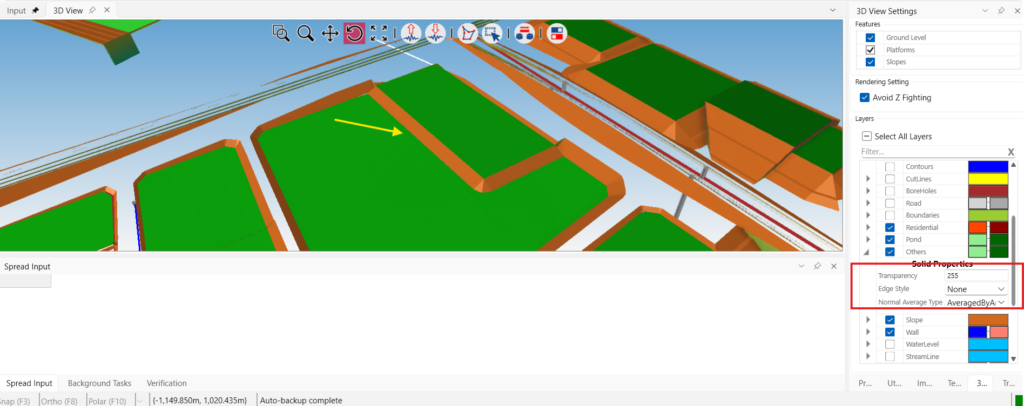Screen dimensions: 1024x406
Task: Uncheck the Ground Level feature
Action: (x=870, y=38)
